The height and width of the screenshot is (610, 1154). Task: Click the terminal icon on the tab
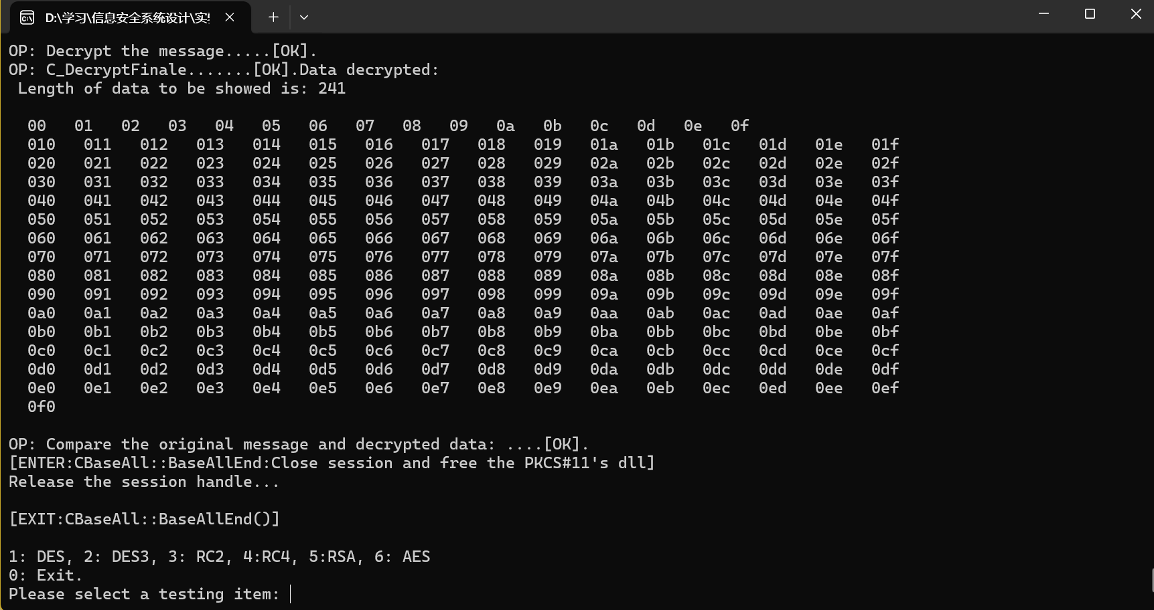pyautogui.click(x=27, y=17)
